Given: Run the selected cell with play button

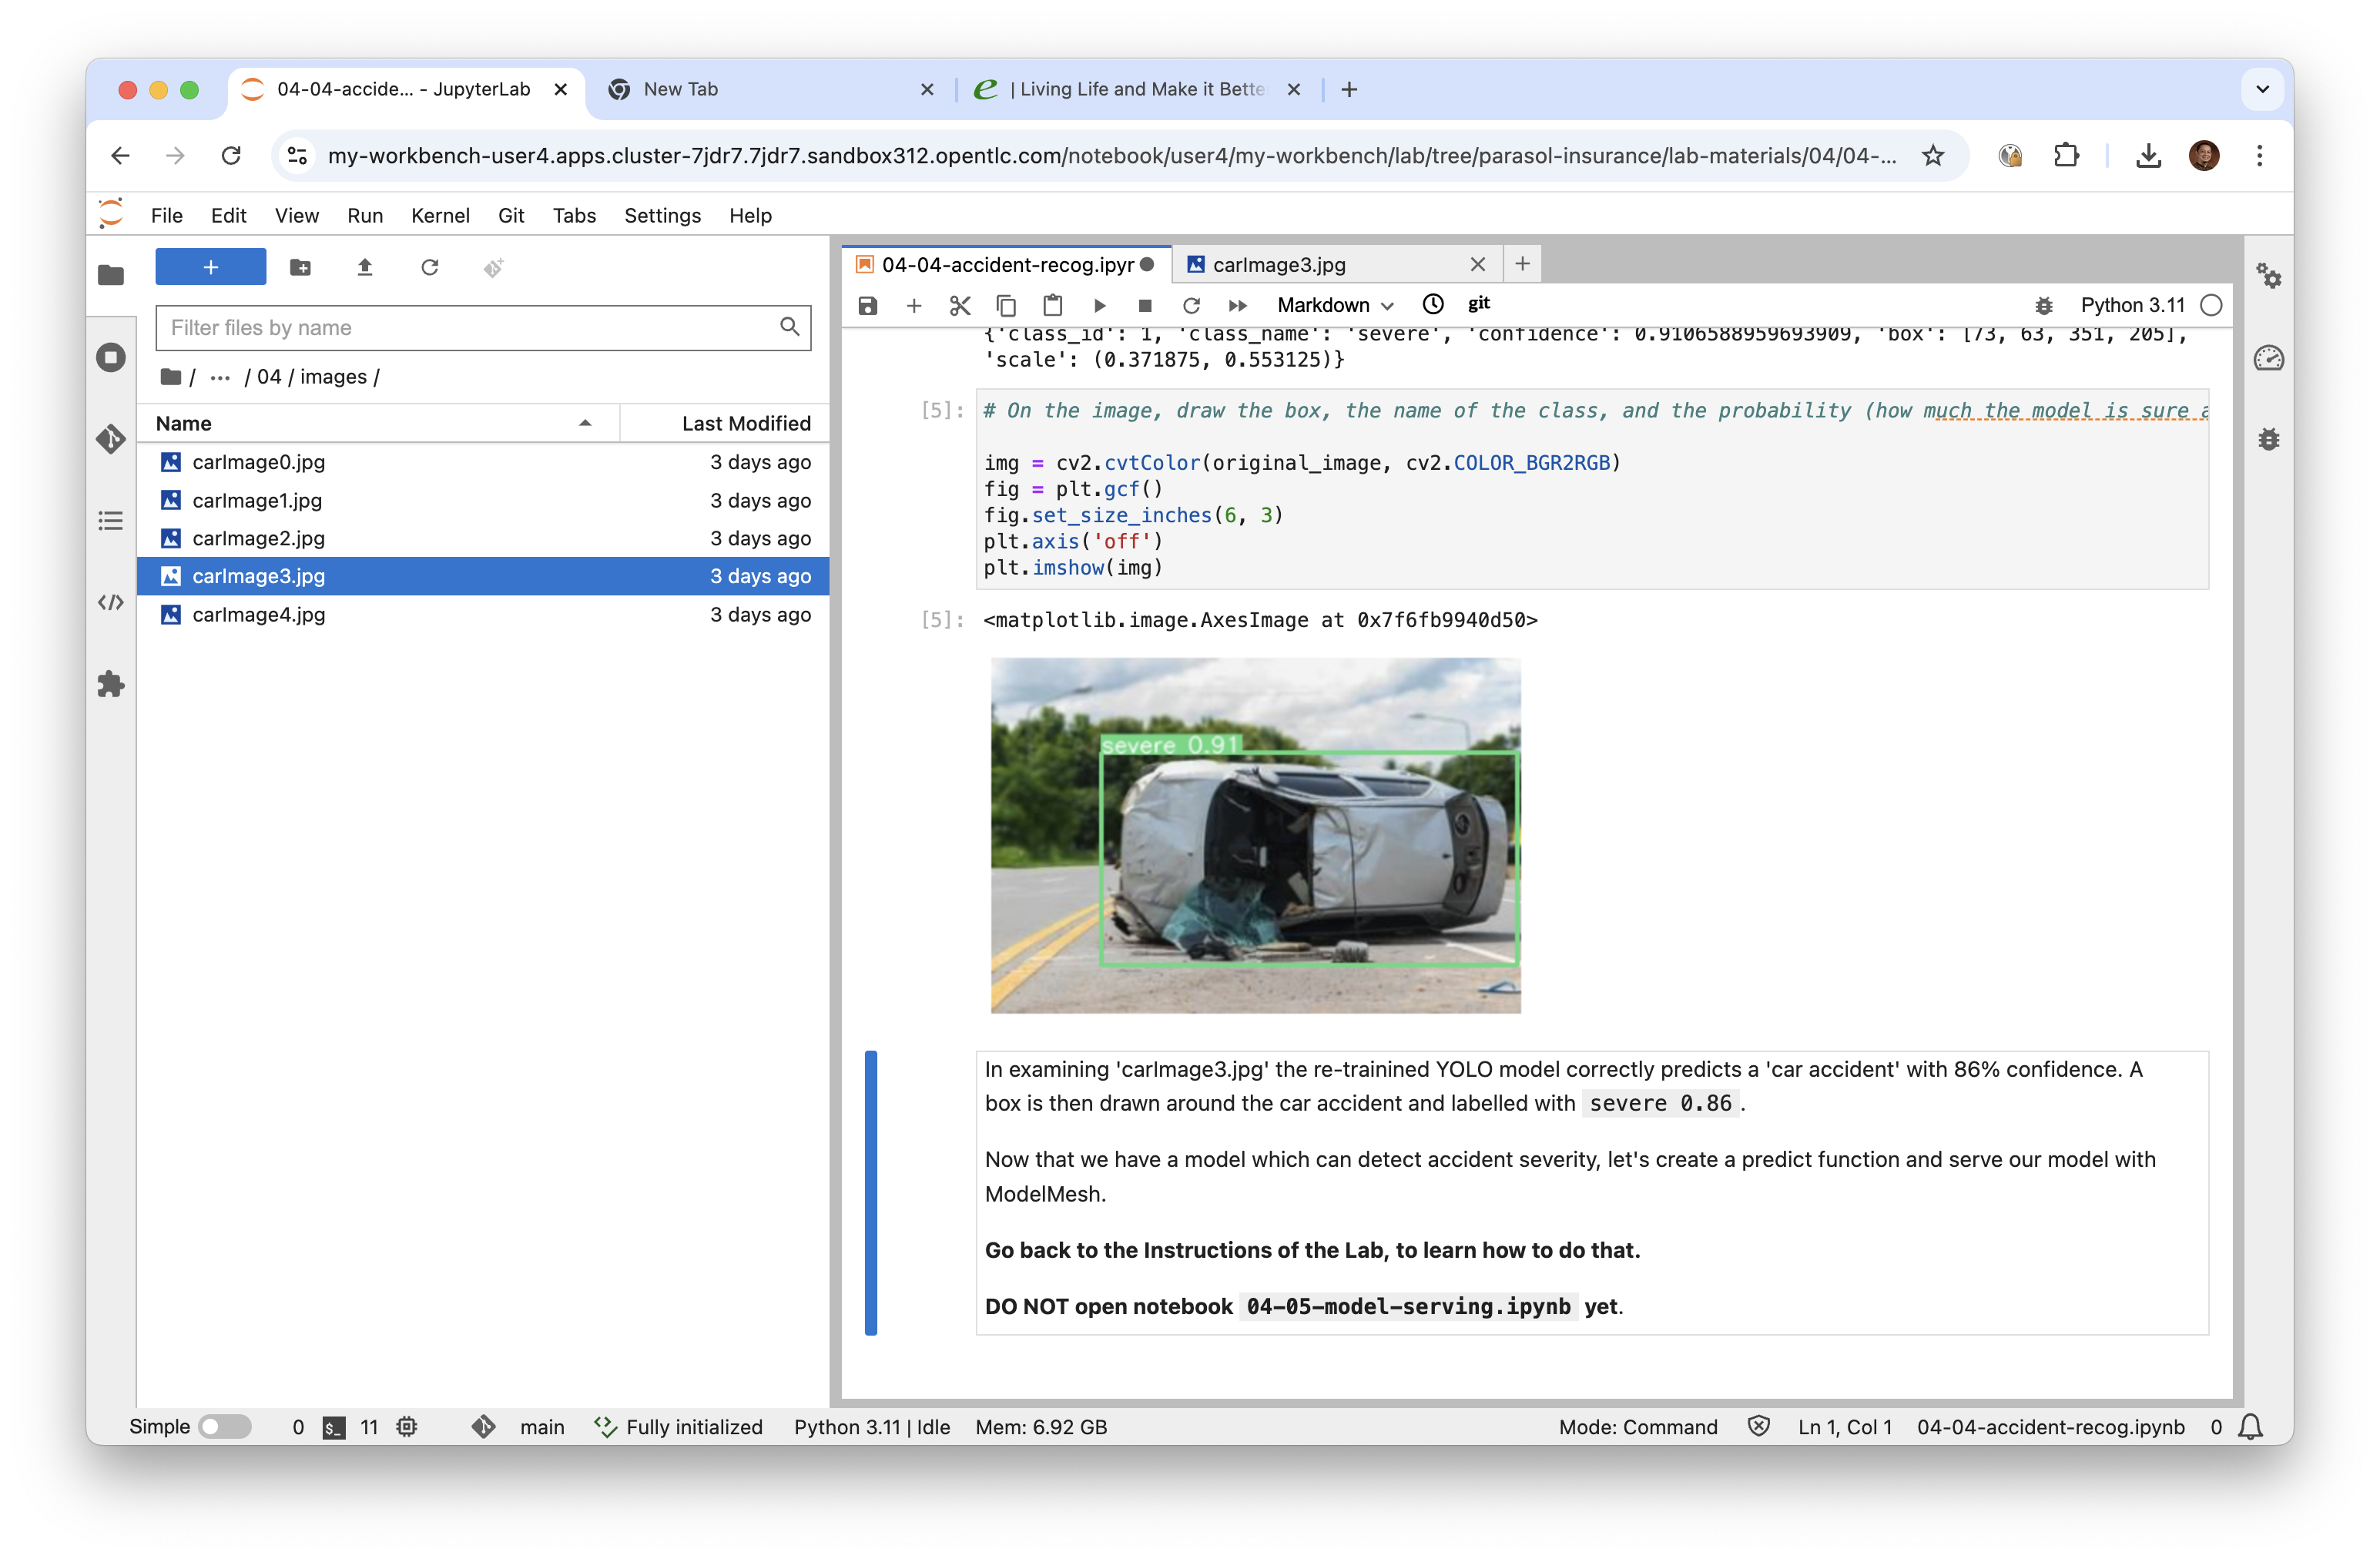Looking at the screenshot, I should click(x=1099, y=305).
